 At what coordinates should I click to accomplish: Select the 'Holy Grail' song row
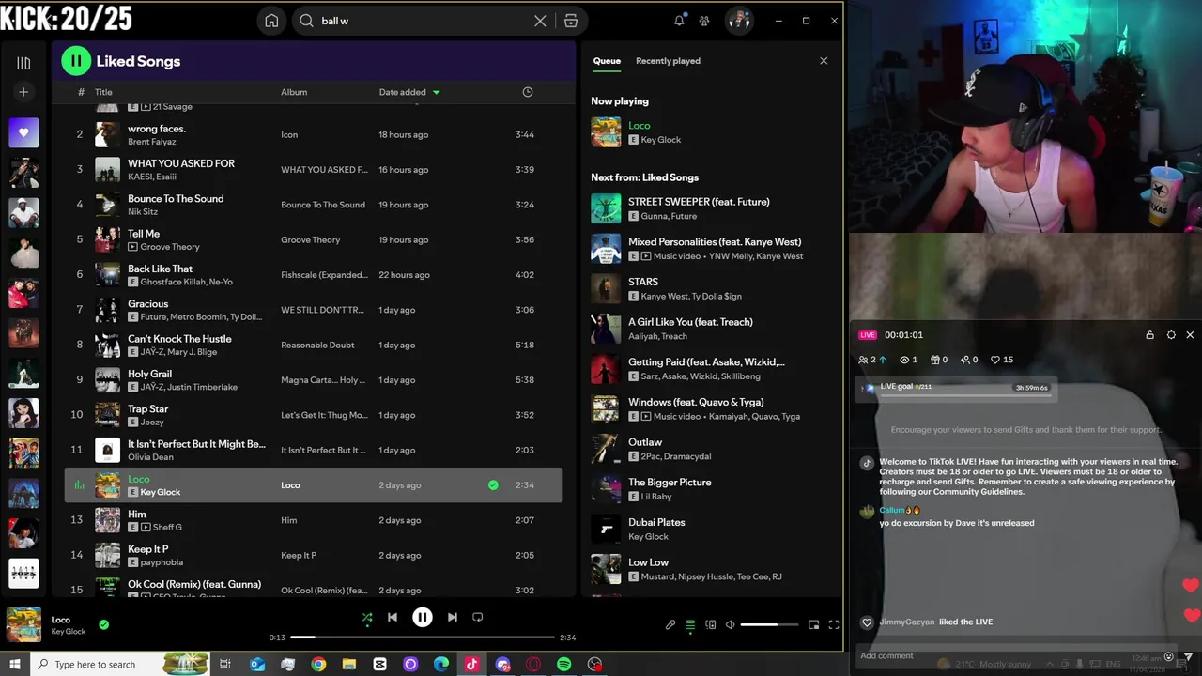(x=314, y=380)
